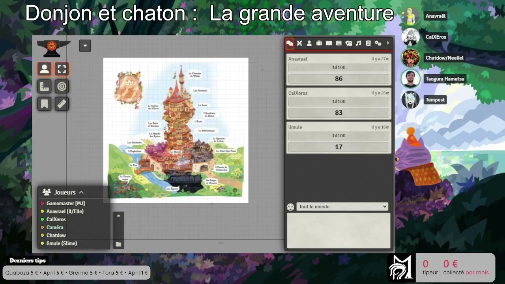Open the Game Settings cogs tab
505x284 pixels.
pos(378,43)
